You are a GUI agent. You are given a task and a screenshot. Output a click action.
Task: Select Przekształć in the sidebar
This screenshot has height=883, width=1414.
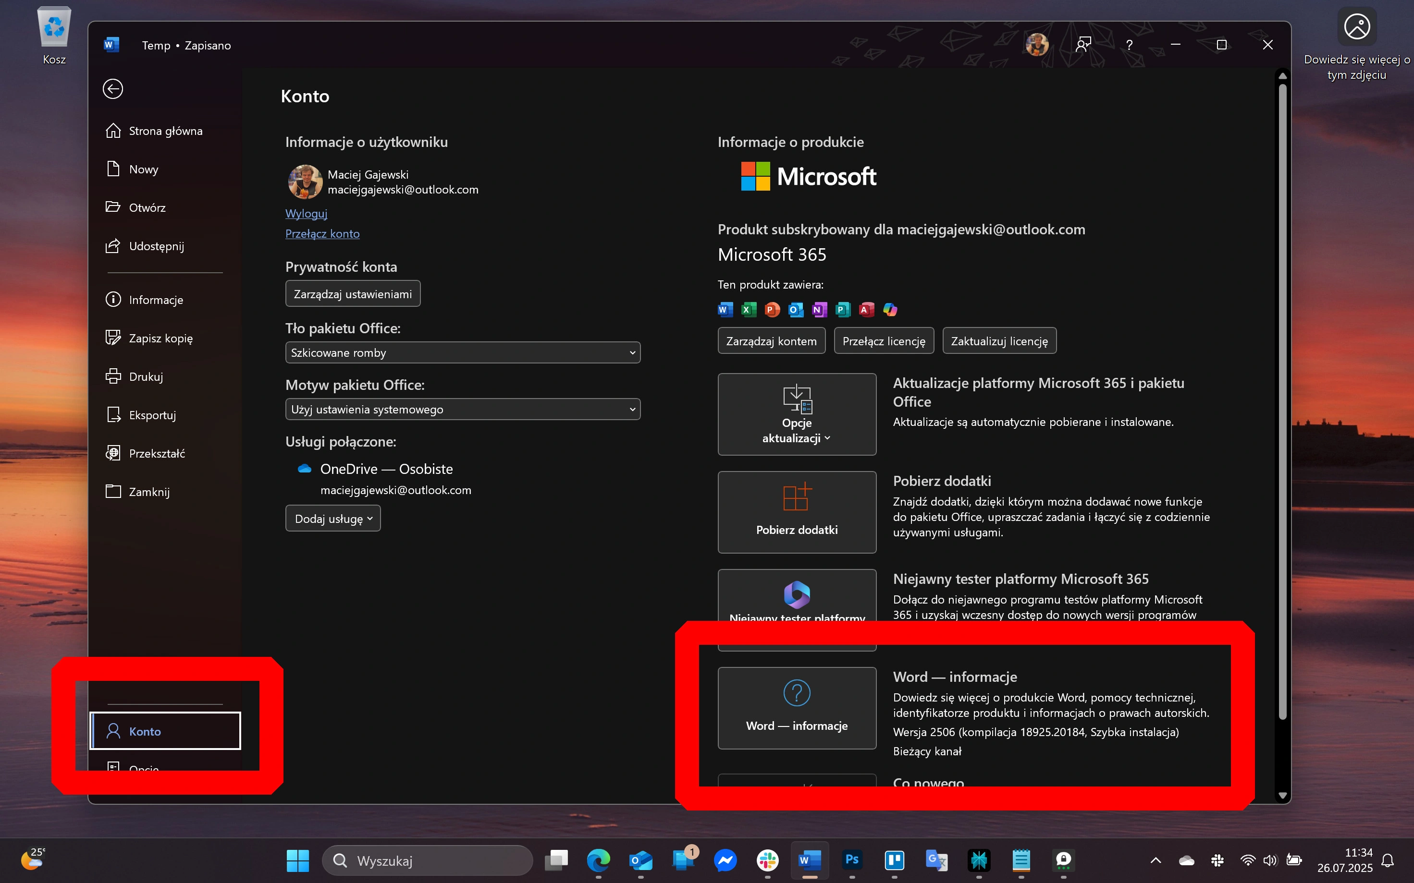coord(165,453)
